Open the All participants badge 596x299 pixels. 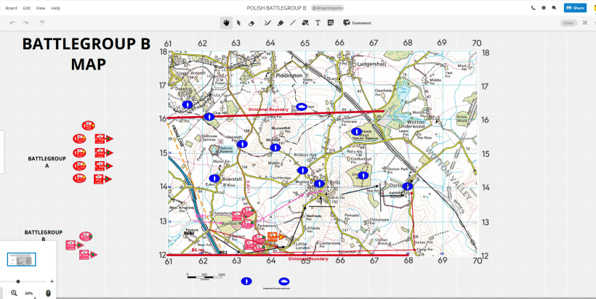pos(328,8)
